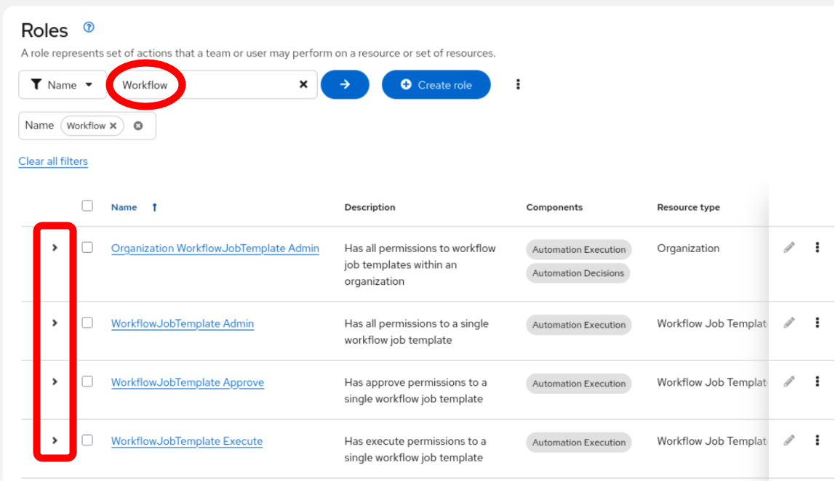
Task: Open the kebab menu for WorkflowJobTemplate Approve
Action: tap(818, 381)
